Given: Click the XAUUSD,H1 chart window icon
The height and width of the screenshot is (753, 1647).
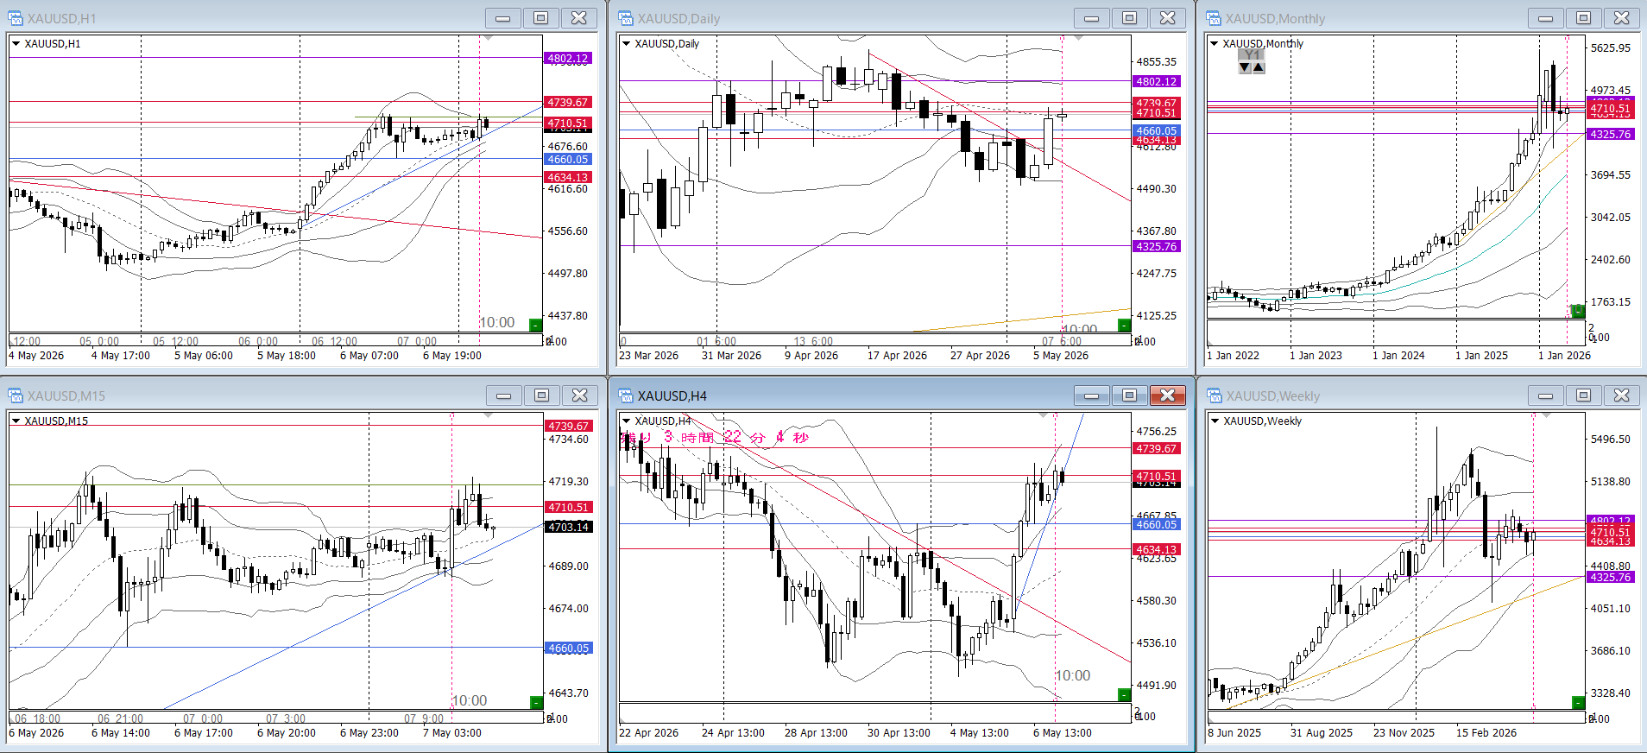Looking at the screenshot, I should 16,18.
